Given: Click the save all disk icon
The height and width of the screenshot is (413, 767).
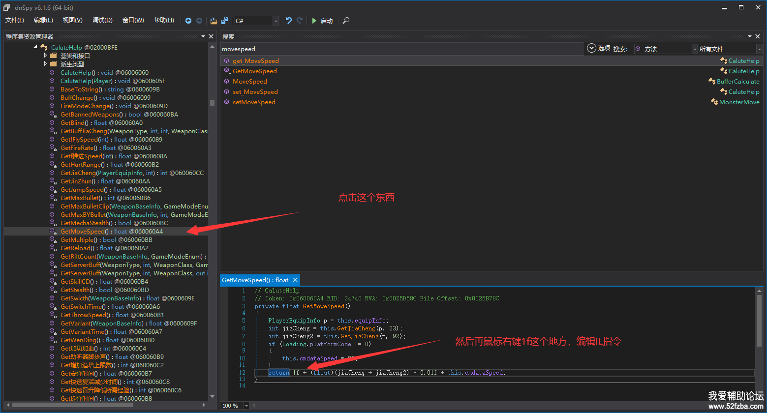Looking at the screenshot, I should coord(225,21).
